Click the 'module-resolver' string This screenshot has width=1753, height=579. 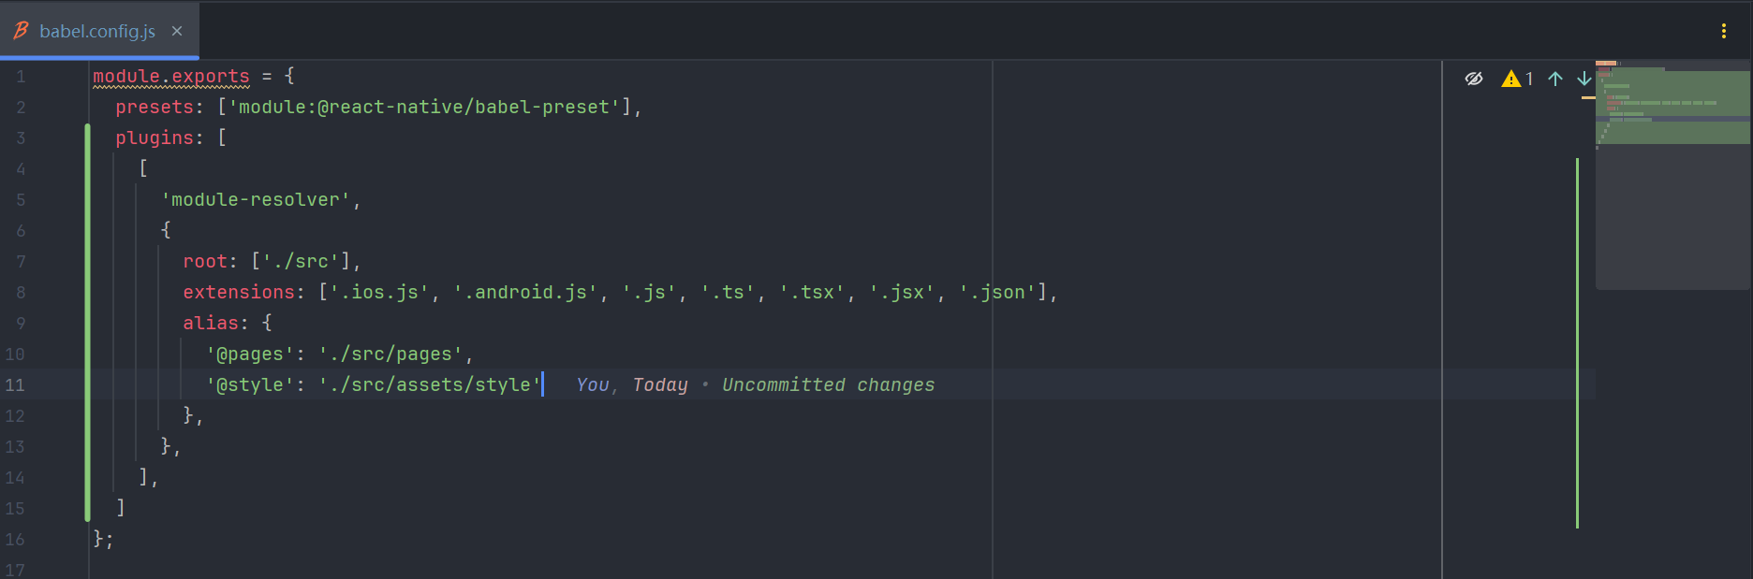click(256, 199)
